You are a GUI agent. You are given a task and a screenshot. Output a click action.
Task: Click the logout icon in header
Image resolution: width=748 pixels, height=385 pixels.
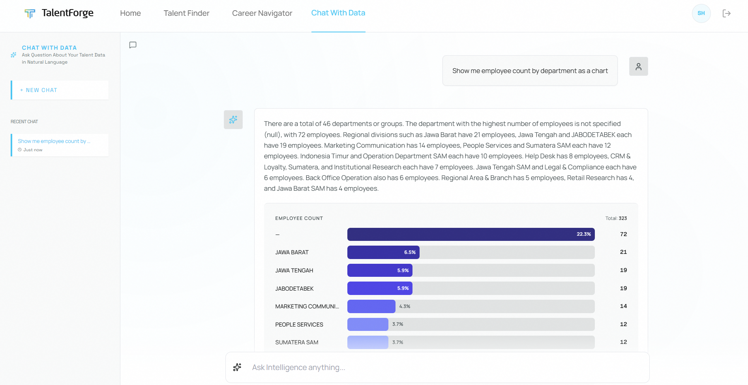point(726,13)
